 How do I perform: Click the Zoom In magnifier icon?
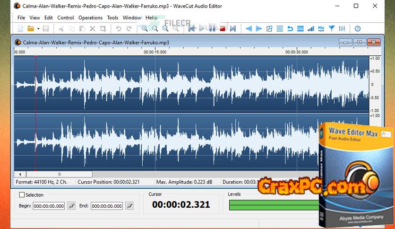coord(145,29)
